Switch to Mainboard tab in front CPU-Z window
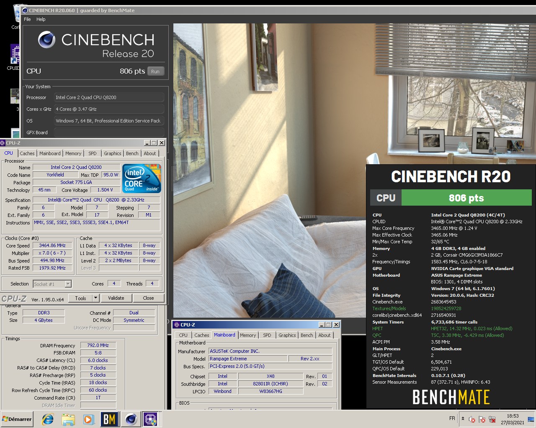The height and width of the screenshot is (428, 536). coord(50,153)
